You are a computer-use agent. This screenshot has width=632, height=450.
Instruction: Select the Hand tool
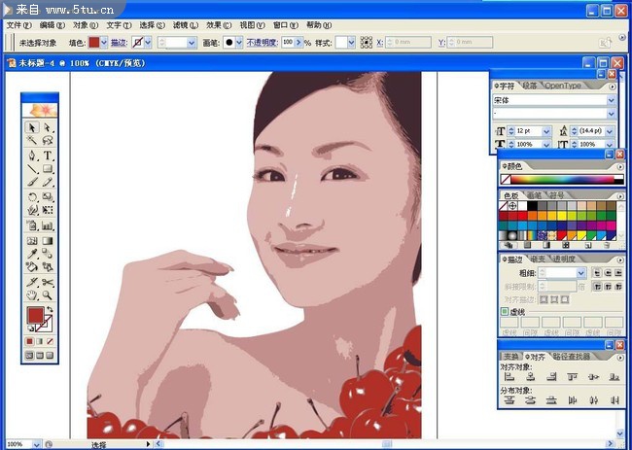coord(32,295)
